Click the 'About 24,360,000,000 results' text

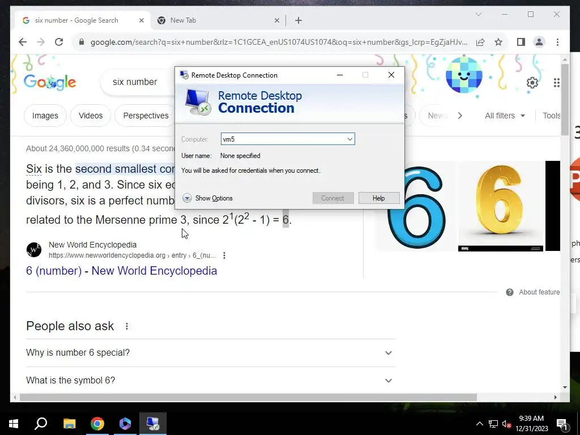[100, 149]
